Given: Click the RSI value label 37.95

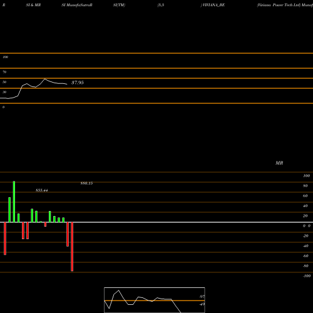Looking at the screenshot, I should (x=78, y=83).
